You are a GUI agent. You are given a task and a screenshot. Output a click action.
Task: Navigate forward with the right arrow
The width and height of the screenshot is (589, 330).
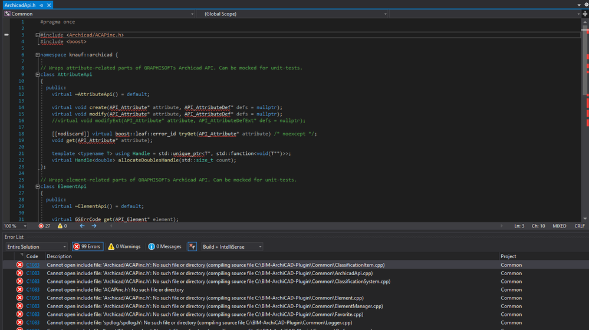(94, 226)
